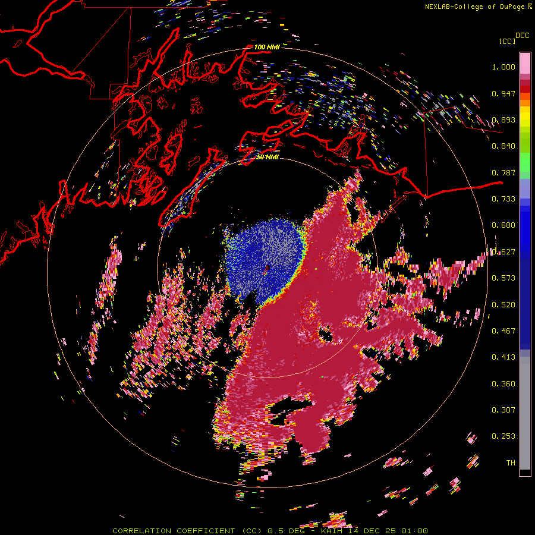The image size is (535, 535).
Task: Click the 0.680 legend value
Action: tap(503, 225)
